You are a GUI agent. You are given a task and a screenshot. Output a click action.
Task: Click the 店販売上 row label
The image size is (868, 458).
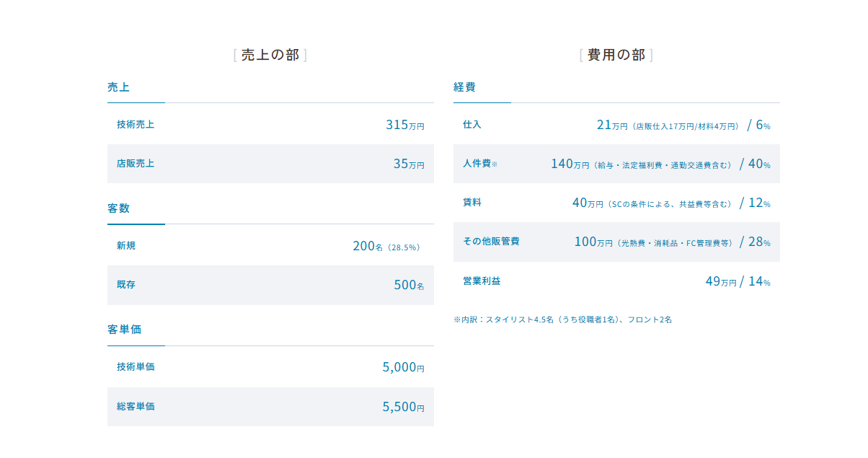[x=136, y=164]
